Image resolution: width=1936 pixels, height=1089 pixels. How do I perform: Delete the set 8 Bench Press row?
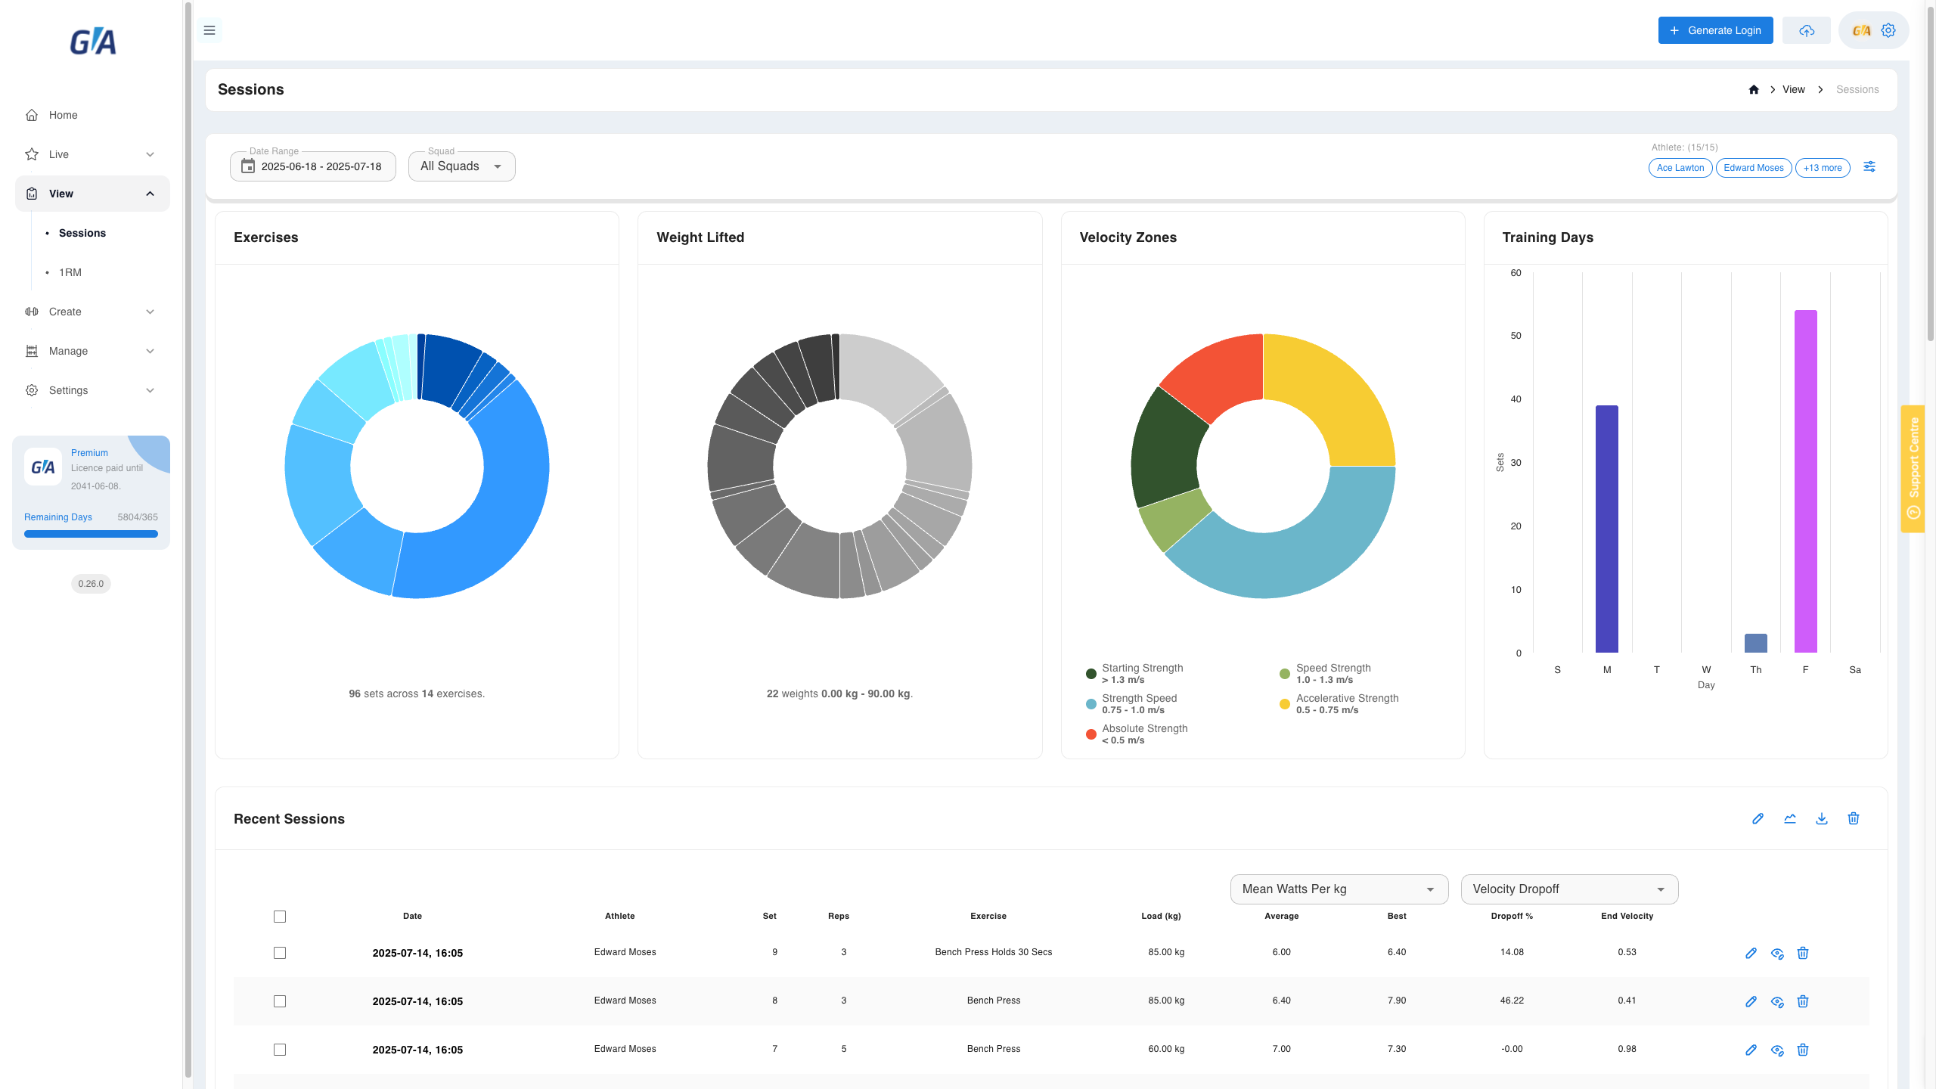(x=1803, y=1001)
